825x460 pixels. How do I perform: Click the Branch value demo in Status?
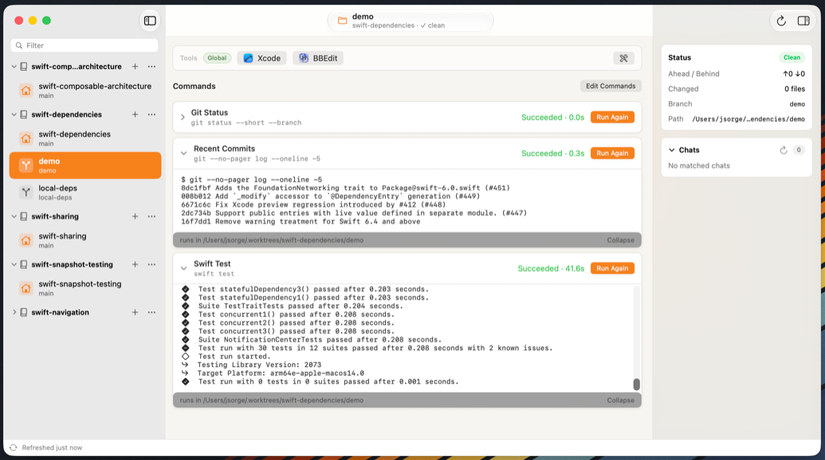click(797, 104)
